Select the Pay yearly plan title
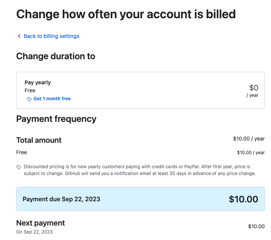 click(38, 82)
